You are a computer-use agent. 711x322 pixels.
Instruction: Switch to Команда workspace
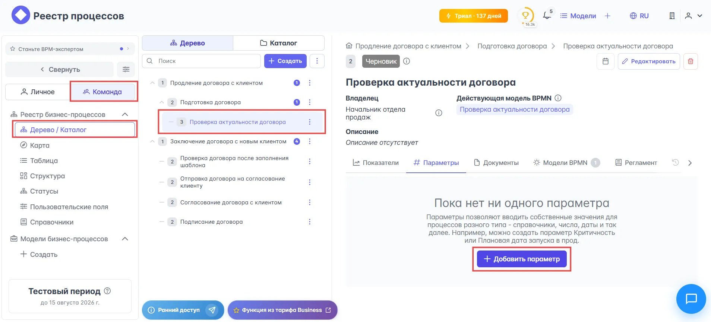102,92
